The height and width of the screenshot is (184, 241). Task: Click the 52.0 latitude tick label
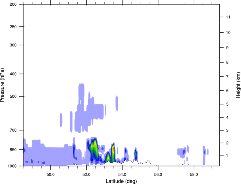pos(86,175)
